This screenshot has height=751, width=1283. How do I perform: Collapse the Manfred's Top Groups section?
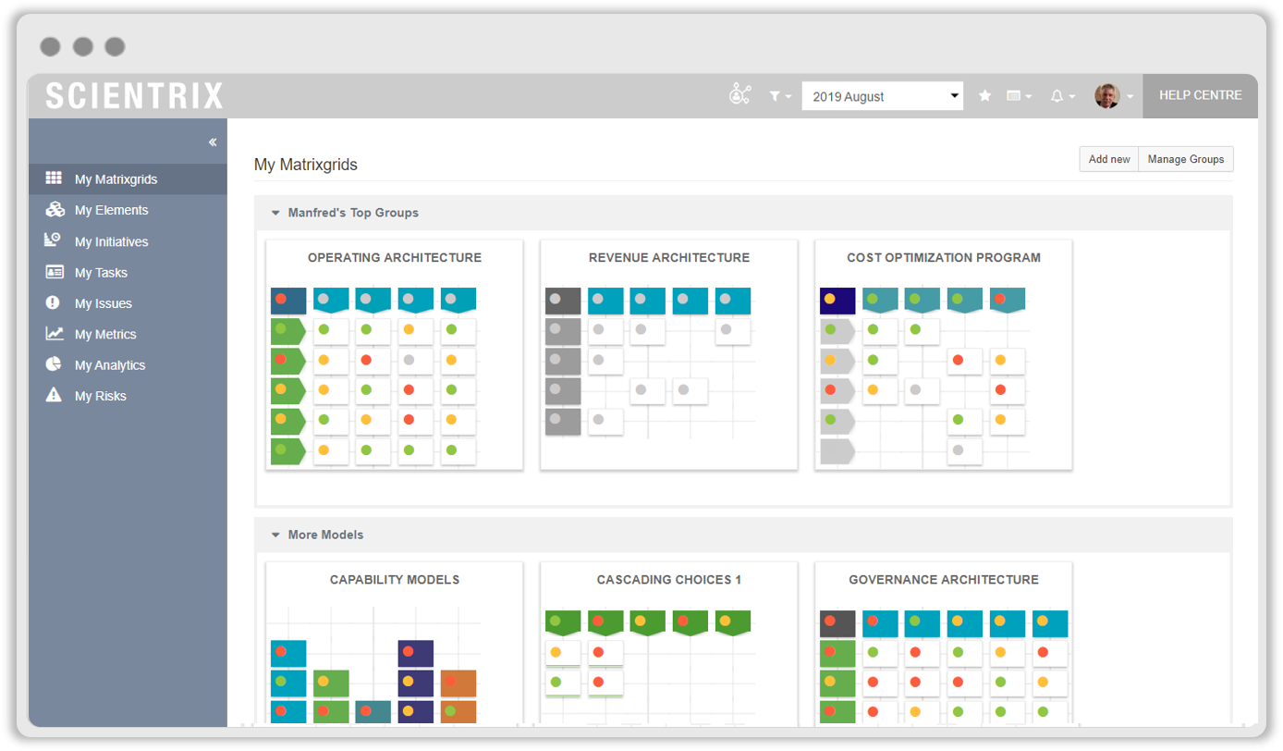(275, 213)
